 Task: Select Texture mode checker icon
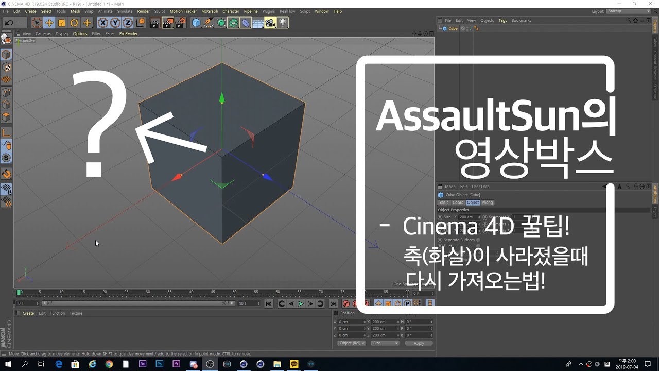click(6, 67)
